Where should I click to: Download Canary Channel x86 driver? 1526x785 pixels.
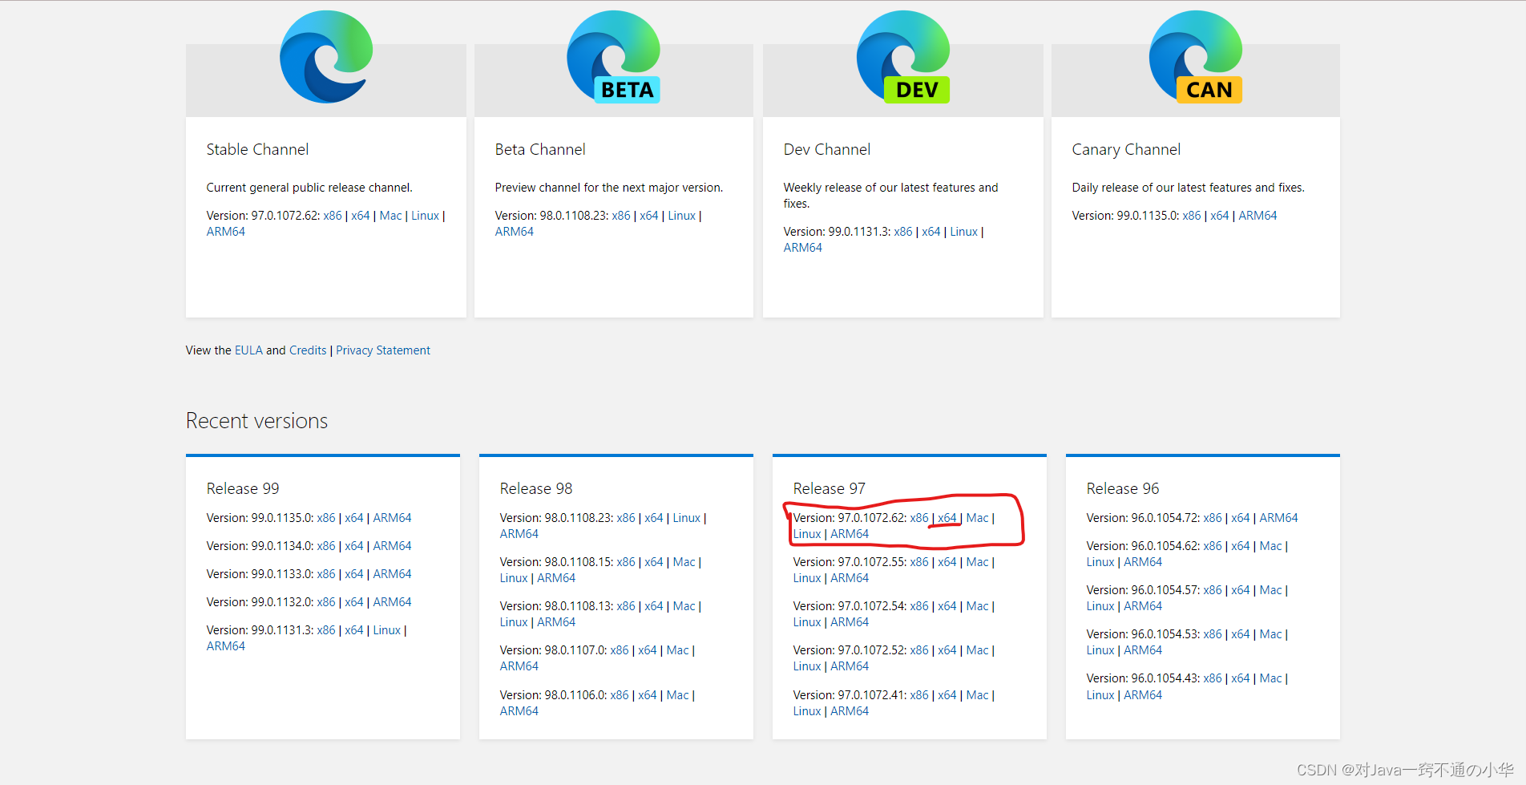[x=1192, y=216]
